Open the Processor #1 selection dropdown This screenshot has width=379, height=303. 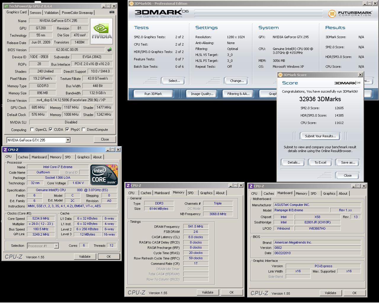[x=56, y=246]
